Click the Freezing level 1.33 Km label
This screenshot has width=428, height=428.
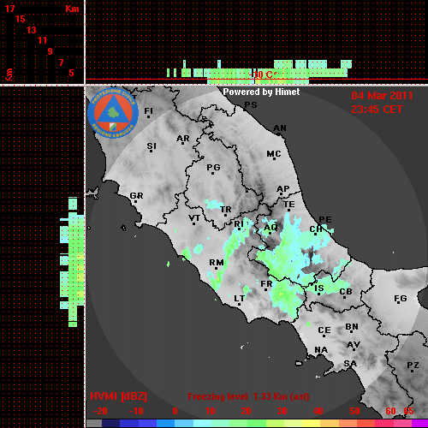pyautogui.click(x=248, y=396)
